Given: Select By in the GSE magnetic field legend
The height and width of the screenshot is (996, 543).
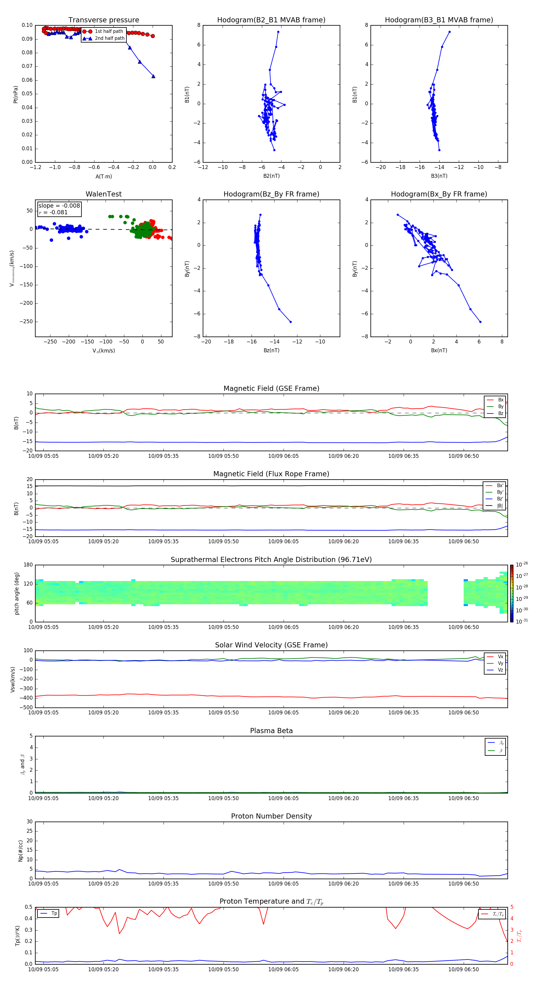Looking at the screenshot, I should (495, 406).
